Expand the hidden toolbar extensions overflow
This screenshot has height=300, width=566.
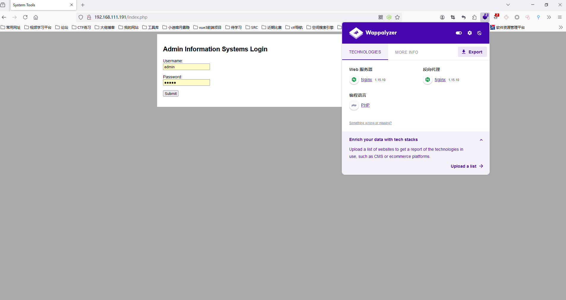549,17
